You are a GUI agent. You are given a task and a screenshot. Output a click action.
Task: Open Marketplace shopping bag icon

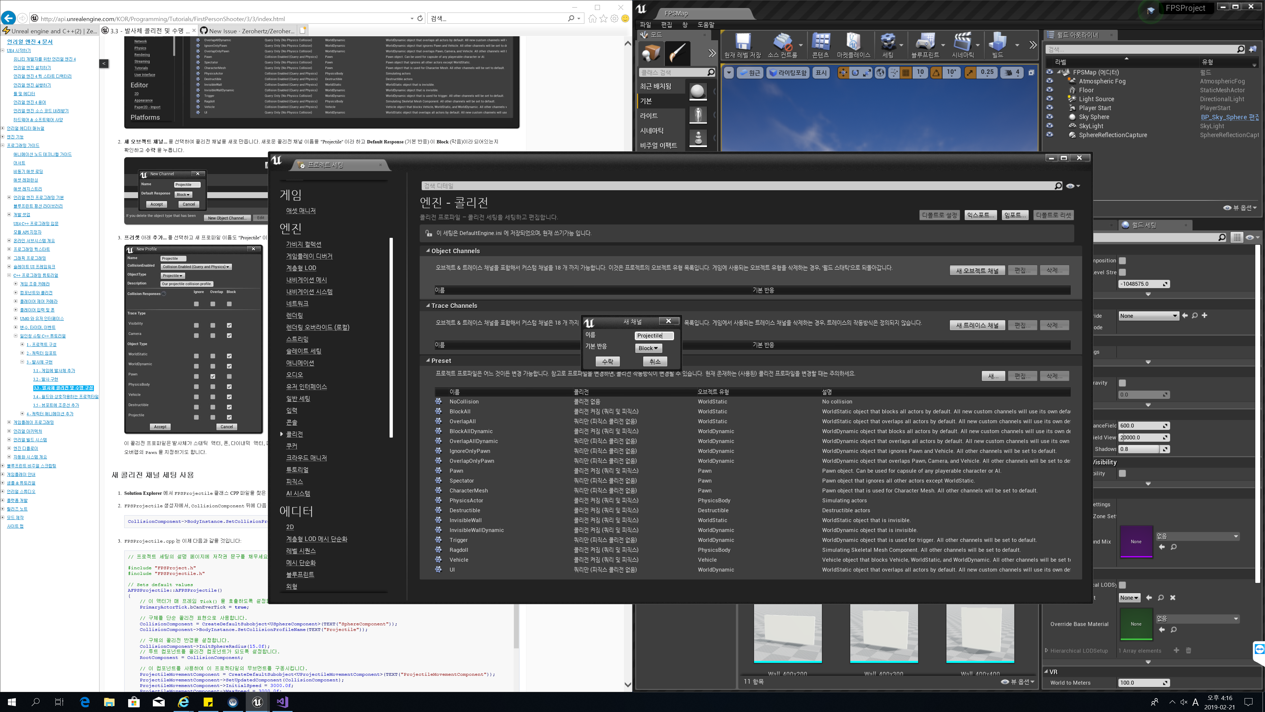coord(854,42)
